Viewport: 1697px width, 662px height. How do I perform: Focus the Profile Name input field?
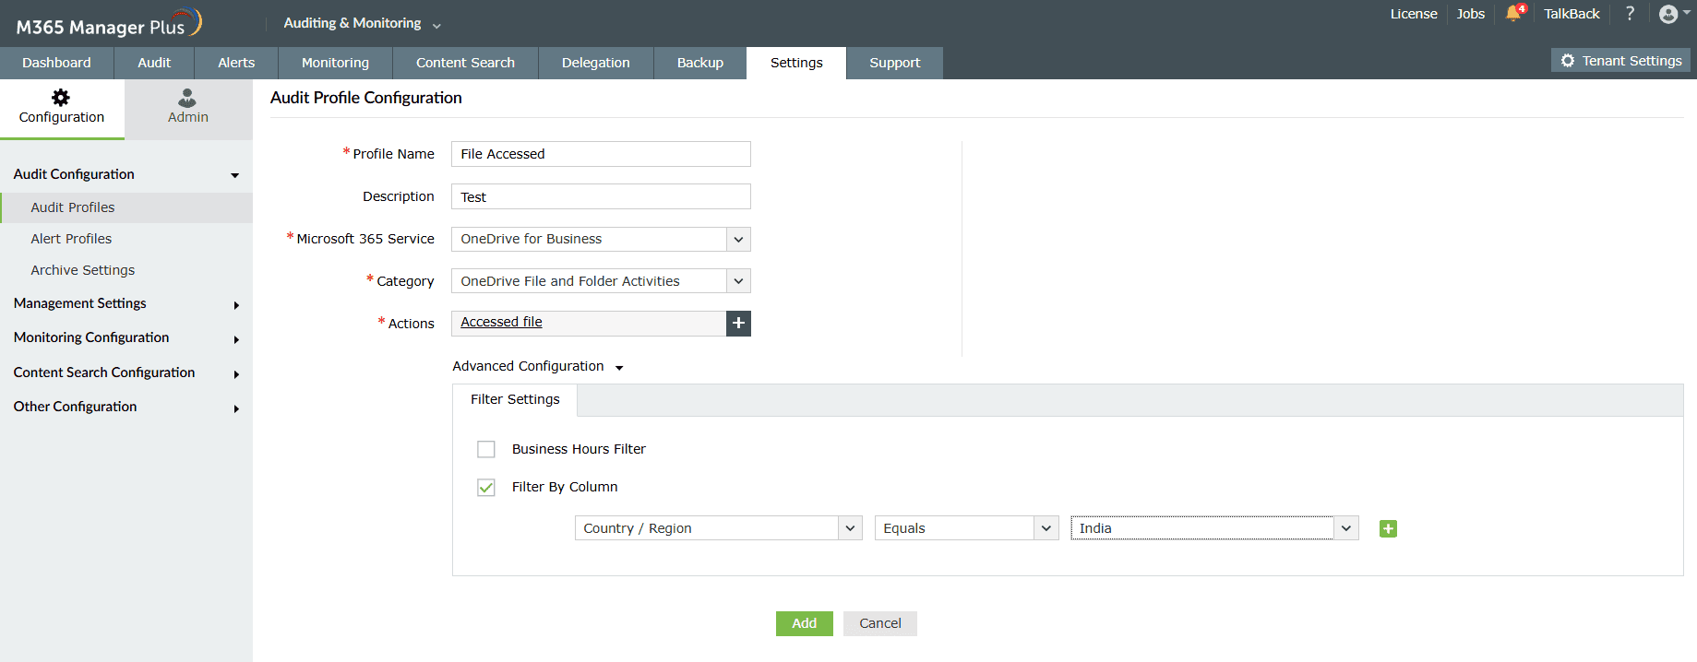(x=601, y=154)
